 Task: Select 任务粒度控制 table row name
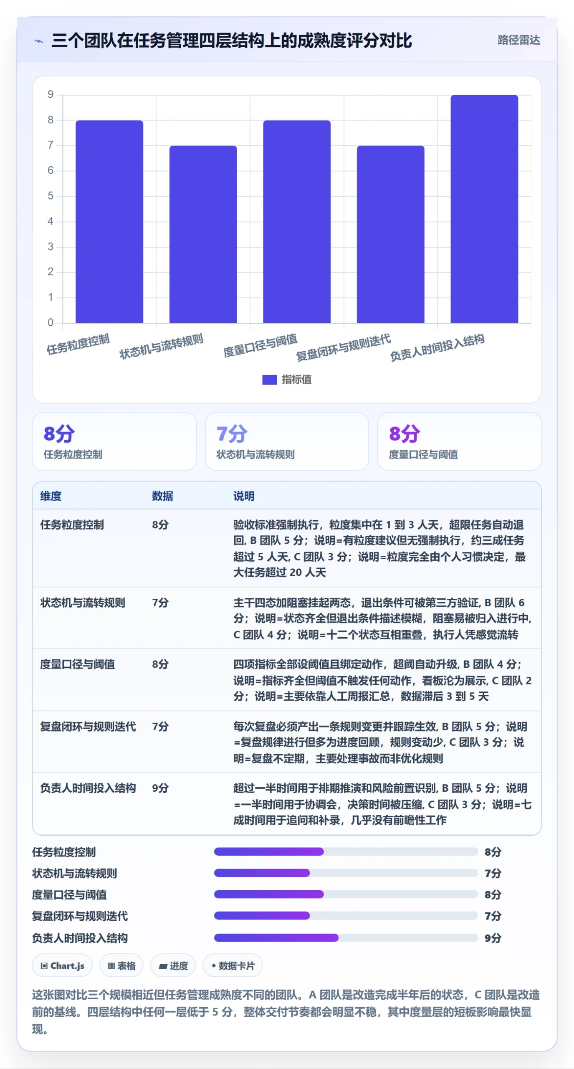(72, 524)
